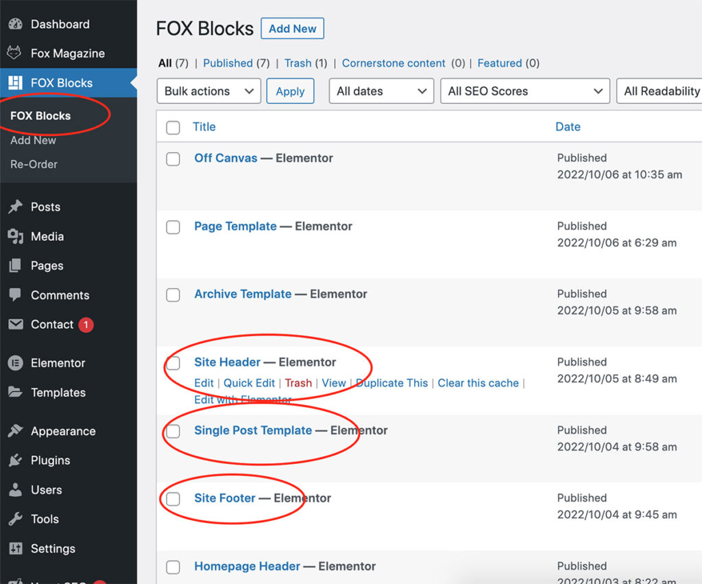
Task: Click the Add New button beside title
Action: point(292,29)
